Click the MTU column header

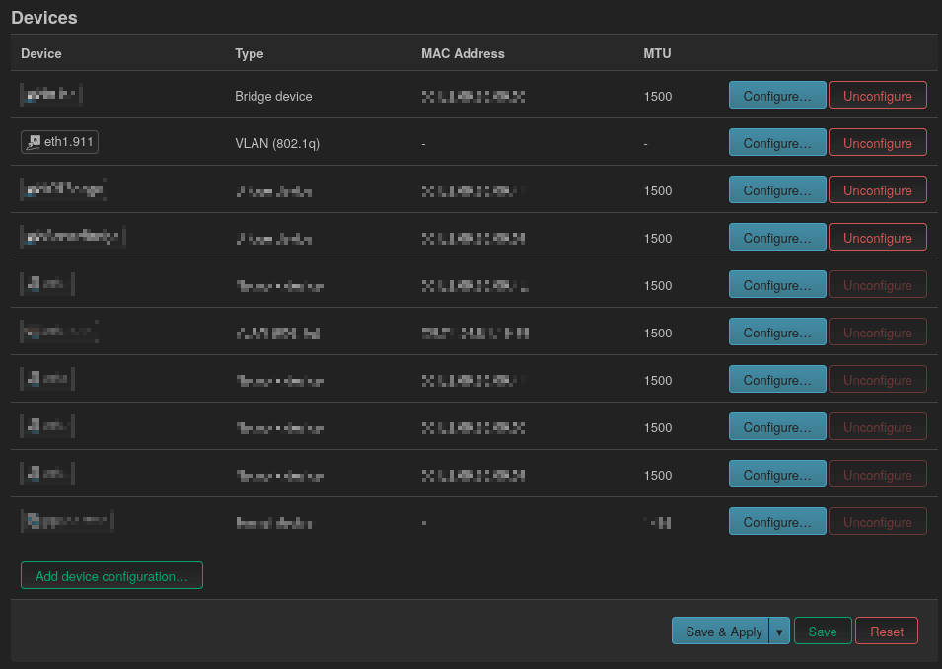click(x=657, y=53)
